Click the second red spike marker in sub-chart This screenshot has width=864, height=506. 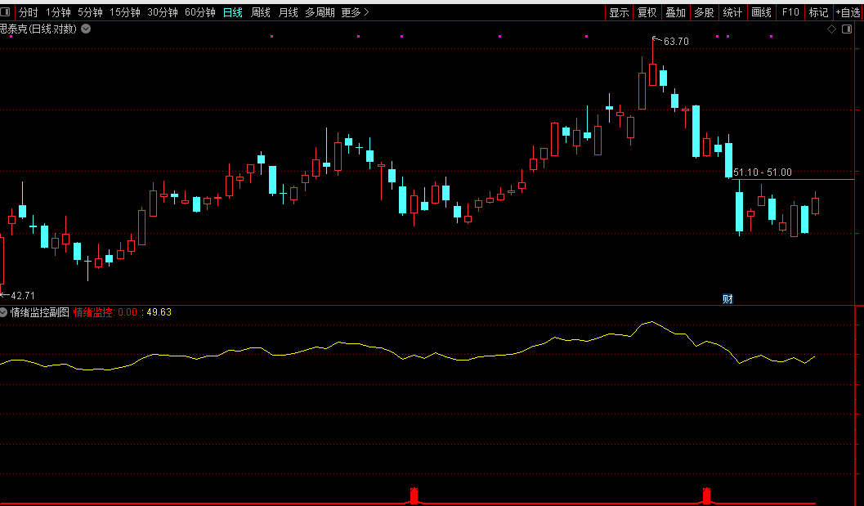coord(706,495)
